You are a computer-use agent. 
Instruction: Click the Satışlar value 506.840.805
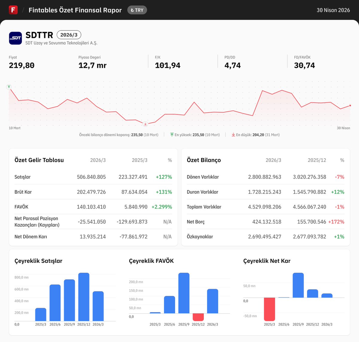click(x=91, y=177)
